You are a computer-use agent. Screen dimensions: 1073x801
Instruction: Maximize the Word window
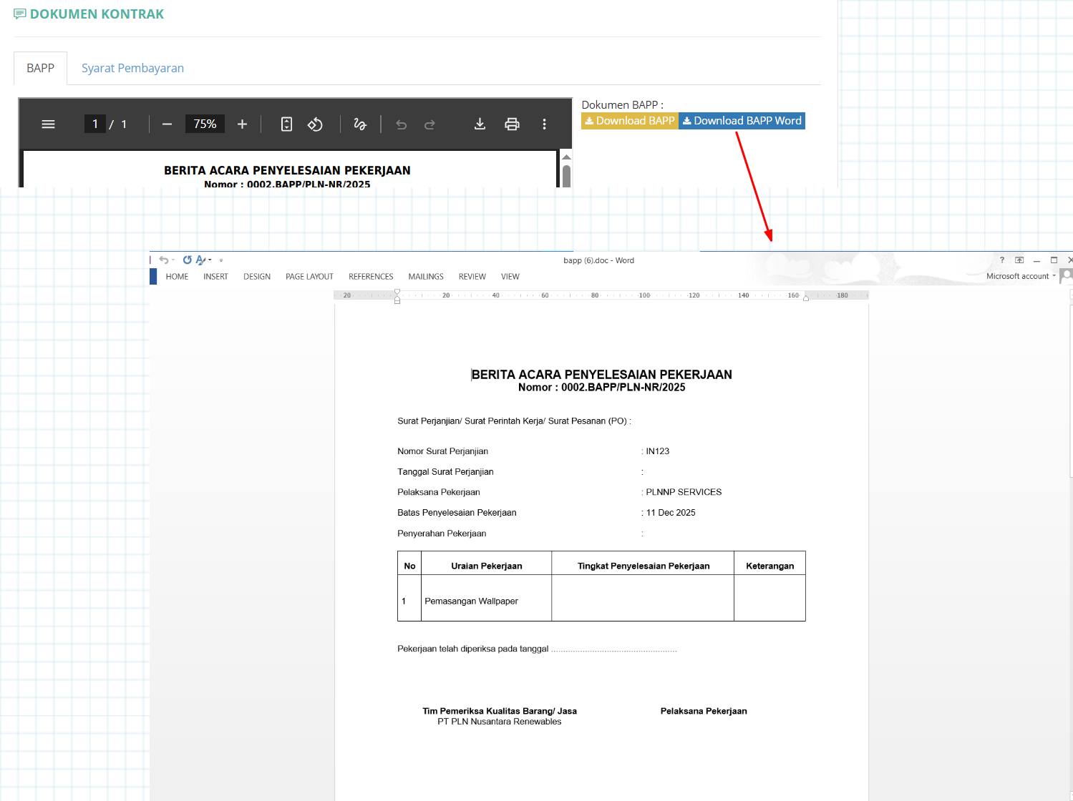click(x=1054, y=260)
